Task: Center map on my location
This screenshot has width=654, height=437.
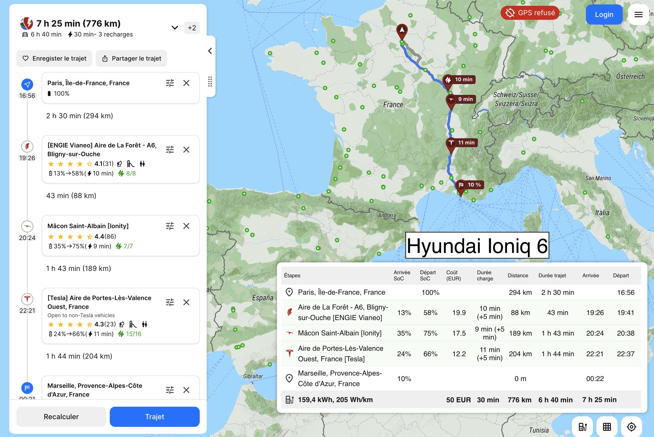Action: 631,427
